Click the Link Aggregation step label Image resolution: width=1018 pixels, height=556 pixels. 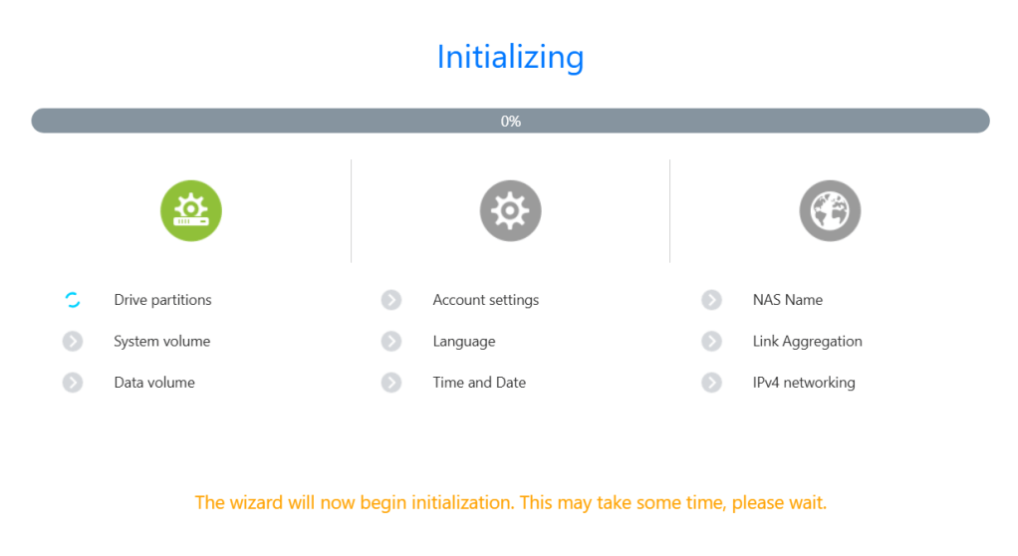point(807,342)
